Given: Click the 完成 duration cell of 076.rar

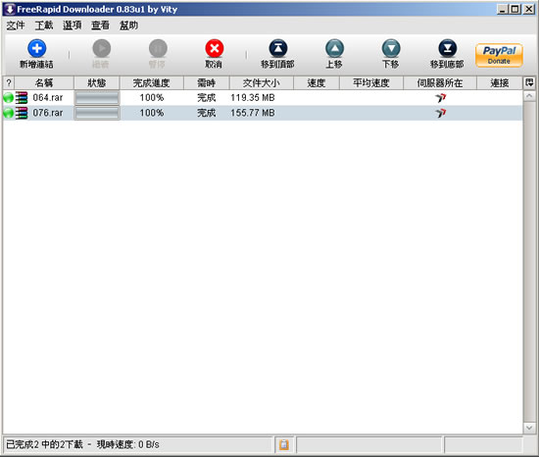Looking at the screenshot, I should pyautogui.click(x=207, y=113).
